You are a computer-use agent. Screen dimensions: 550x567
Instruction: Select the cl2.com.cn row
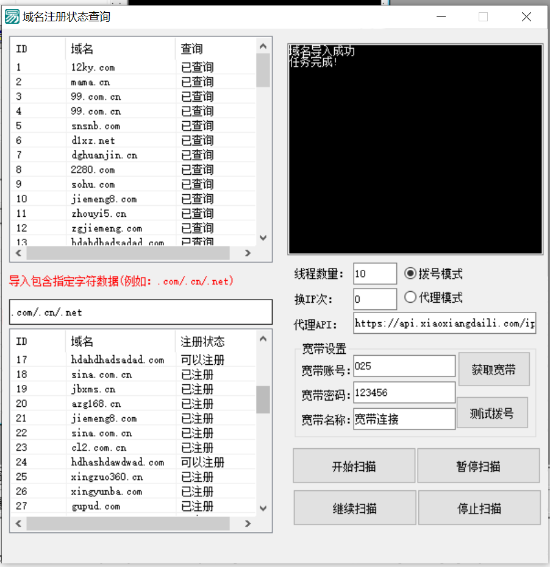[x=134, y=448]
